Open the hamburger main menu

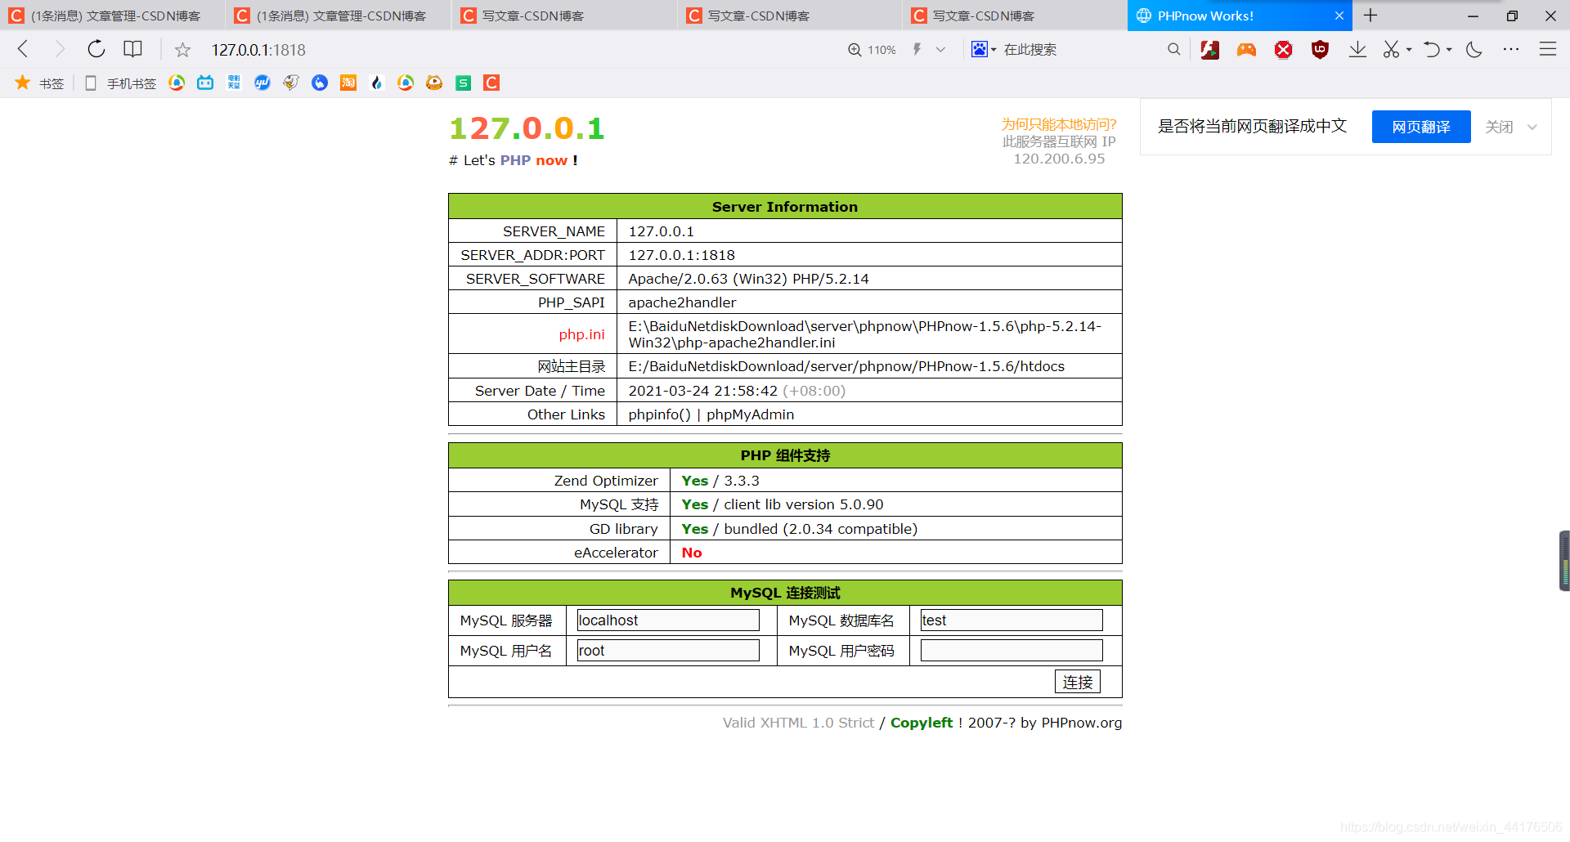pyautogui.click(x=1548, y=50)
